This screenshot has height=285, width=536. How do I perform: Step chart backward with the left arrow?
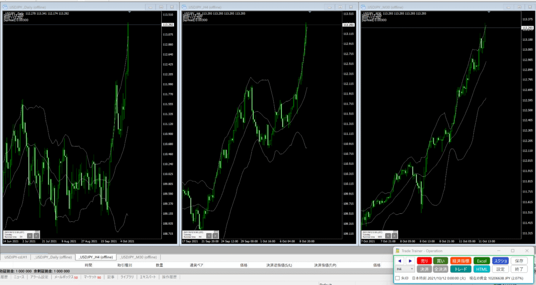click(x=399, y=261)
